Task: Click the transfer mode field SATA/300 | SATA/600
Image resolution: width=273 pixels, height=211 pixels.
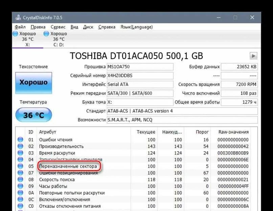Action: [140, 93]
